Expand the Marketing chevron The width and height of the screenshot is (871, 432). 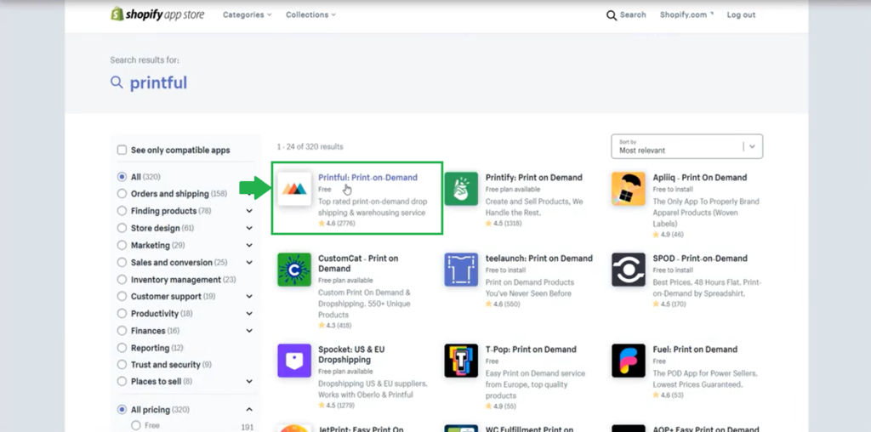click(x=249, y=245)
